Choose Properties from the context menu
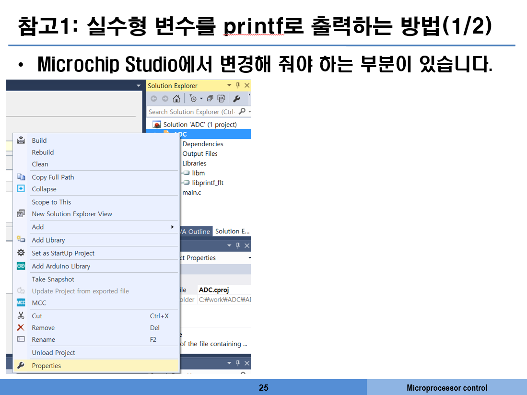Image resolution: width=527 pixels, height=395 pixels. (47, 366)
